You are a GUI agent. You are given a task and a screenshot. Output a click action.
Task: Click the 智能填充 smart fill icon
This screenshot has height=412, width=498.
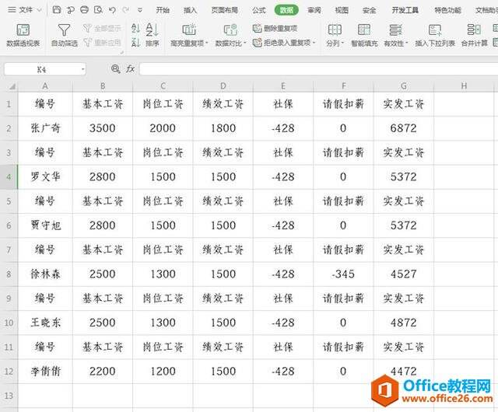(364, 30)
